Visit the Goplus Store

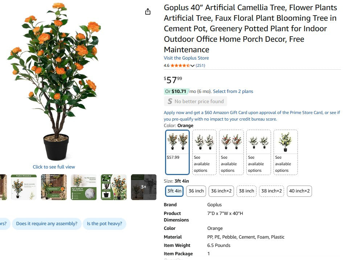tap(186, 58)
